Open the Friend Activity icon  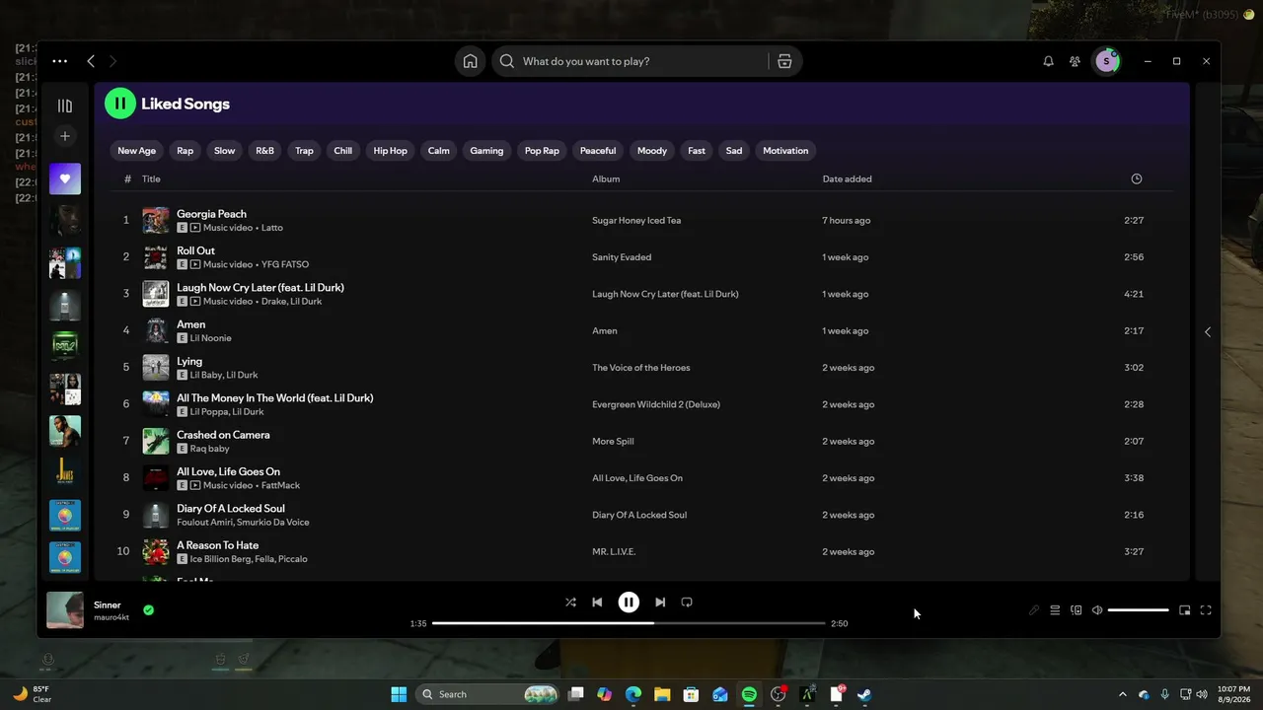1075,61
